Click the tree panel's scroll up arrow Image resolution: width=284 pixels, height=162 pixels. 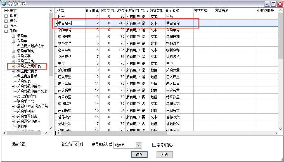pyautogui.click(x=51, y=11)
